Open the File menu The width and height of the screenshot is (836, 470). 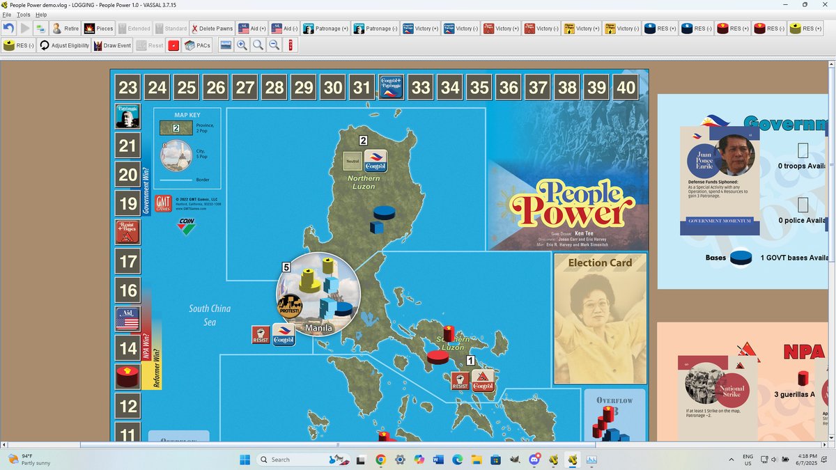(6, 15)
